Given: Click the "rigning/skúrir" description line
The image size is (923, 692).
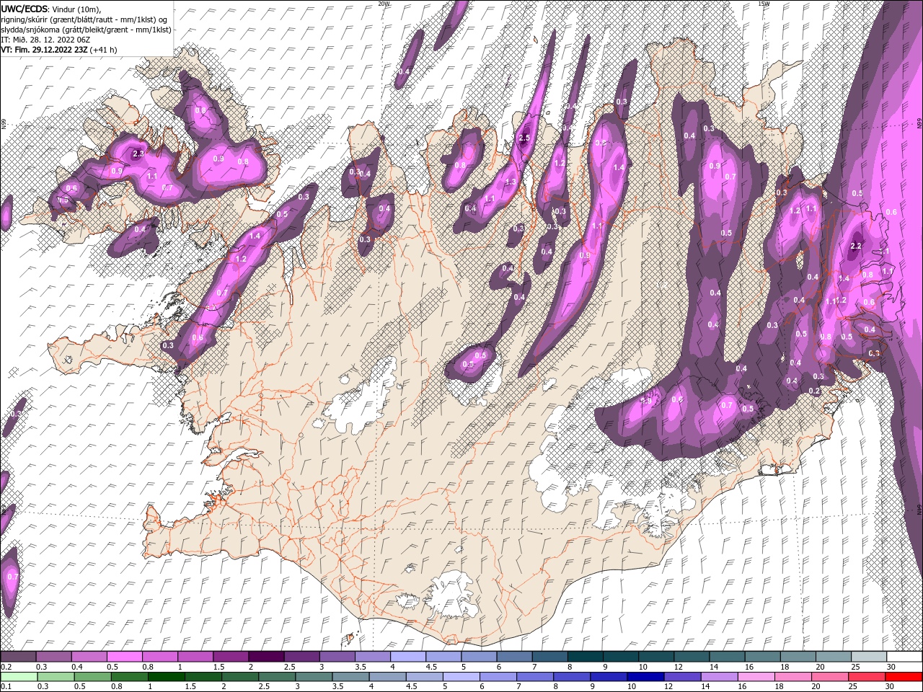Looking at the screenshot, I should [86, 19].
